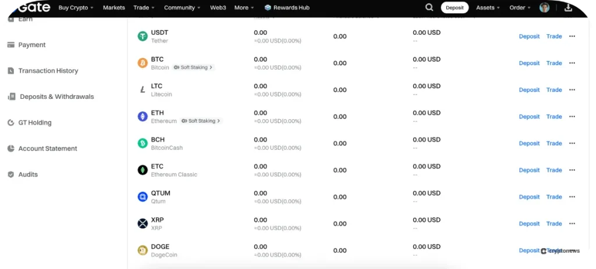Click Trade link for ETC
This screenshot has height=269, width=596.
tap(554, 170)
